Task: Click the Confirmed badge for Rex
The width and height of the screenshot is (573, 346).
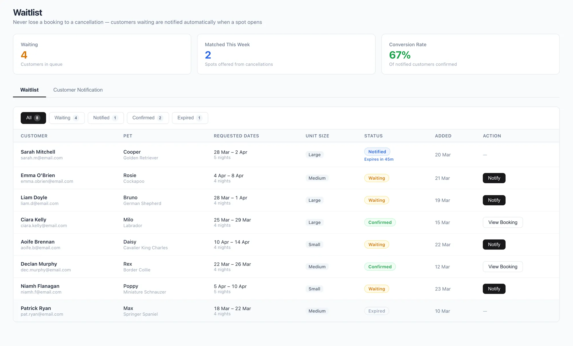Action: pos(380,266)
